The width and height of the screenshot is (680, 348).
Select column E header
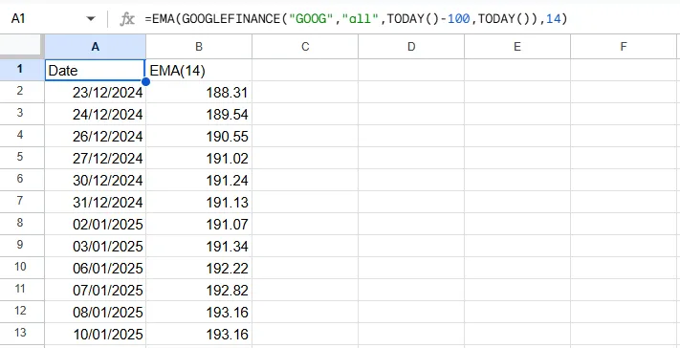(x=517, y=47)
